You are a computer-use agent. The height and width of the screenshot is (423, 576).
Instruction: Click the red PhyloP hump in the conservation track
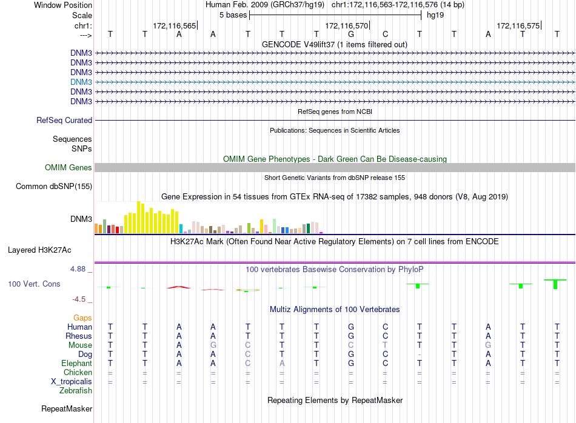tap(179, 287)
